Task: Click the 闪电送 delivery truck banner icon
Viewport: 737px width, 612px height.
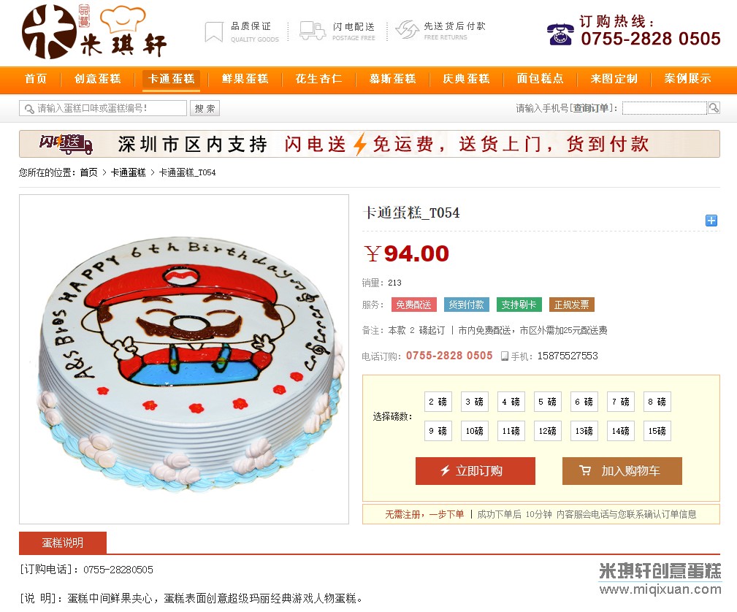Action: 66,145
